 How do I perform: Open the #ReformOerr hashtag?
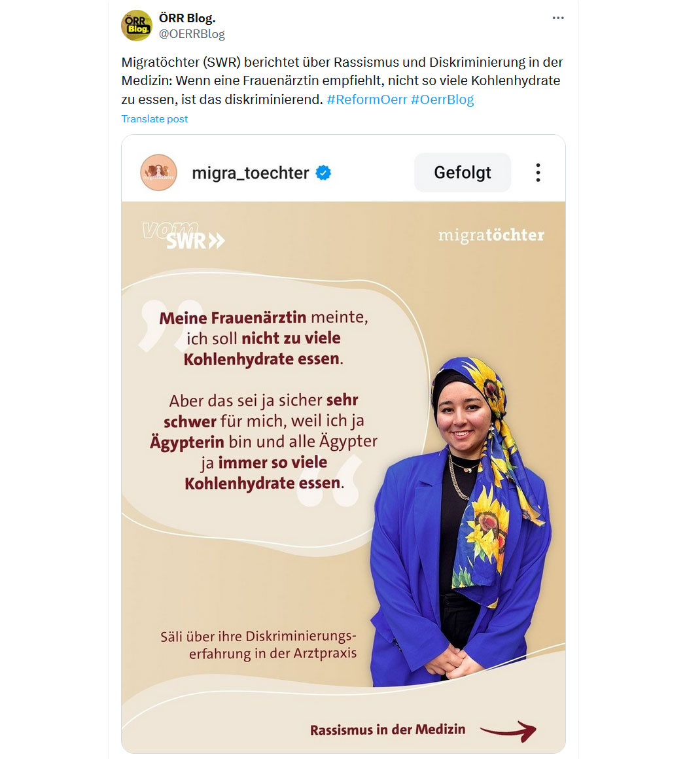(366, 99)
